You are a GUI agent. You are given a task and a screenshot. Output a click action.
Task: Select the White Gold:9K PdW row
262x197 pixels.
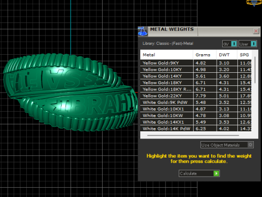pos(196,102)
